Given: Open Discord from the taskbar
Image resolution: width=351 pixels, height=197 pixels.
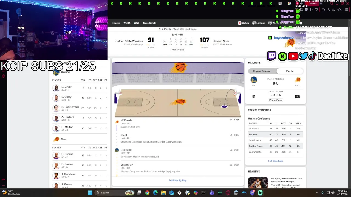Looking at the screenshot, I should click(252, 193).
